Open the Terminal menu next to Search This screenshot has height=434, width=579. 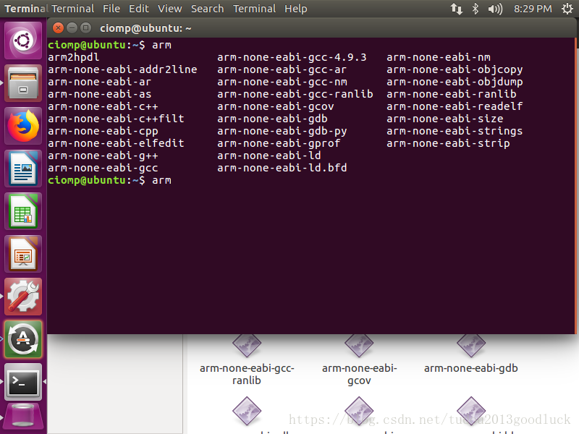tap(254, 9)
